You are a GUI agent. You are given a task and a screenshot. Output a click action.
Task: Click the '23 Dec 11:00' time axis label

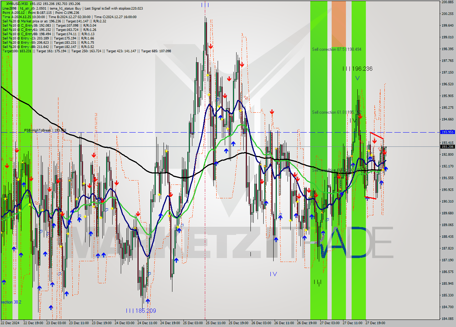(x=79, y=323)
